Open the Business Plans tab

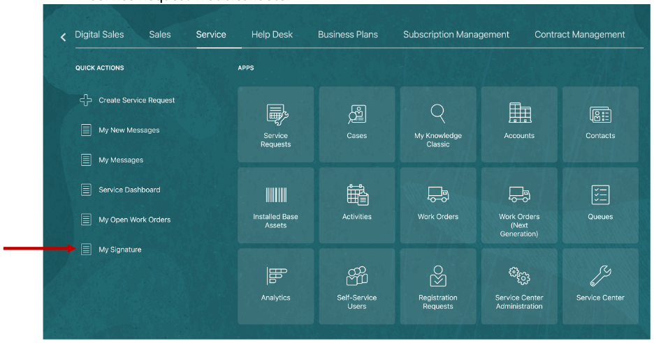348,35
